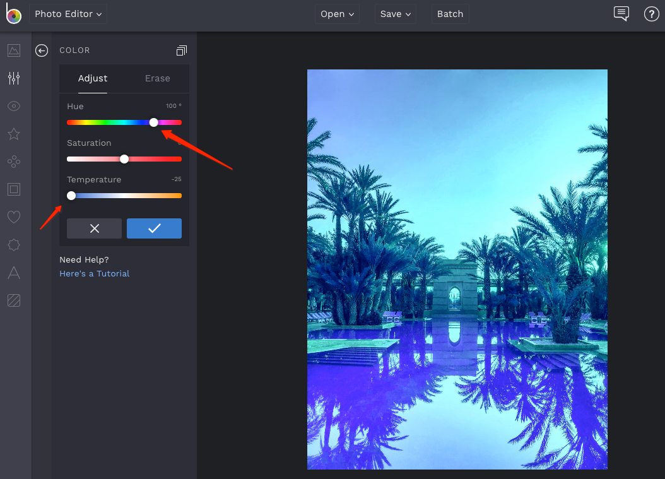Open the heart Overlays icon
The image size is (665, 479).
click(x=14, y=217)
